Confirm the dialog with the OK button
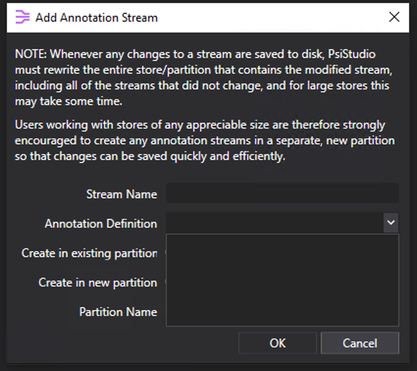 (277, 343)
